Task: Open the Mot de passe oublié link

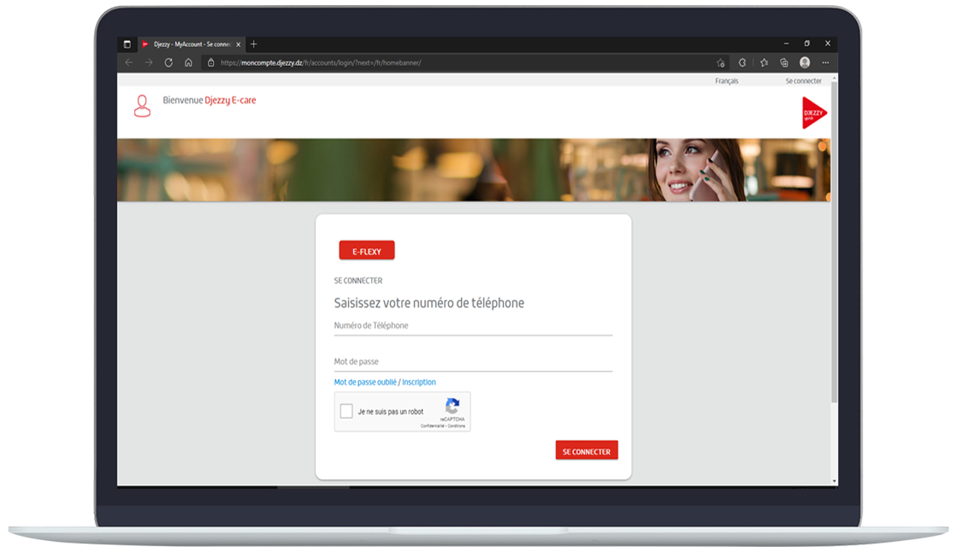Action: pyautogui.click(x=365, y=382)
